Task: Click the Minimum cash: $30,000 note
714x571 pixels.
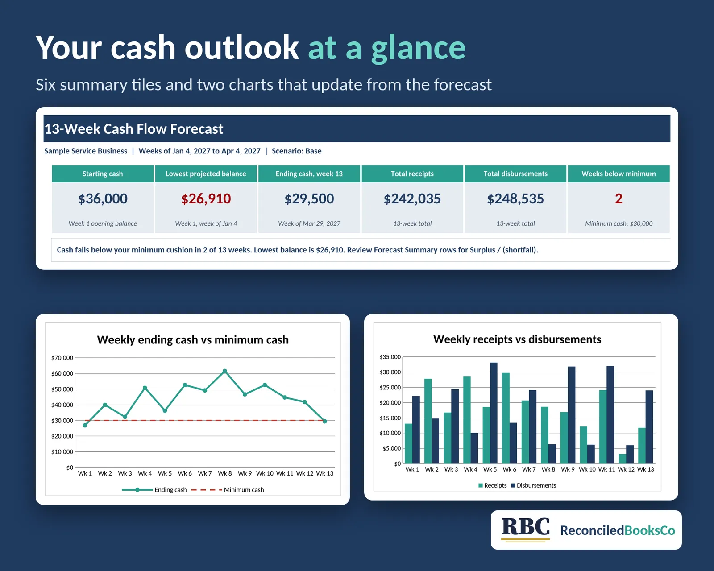Action: (619, 223)
